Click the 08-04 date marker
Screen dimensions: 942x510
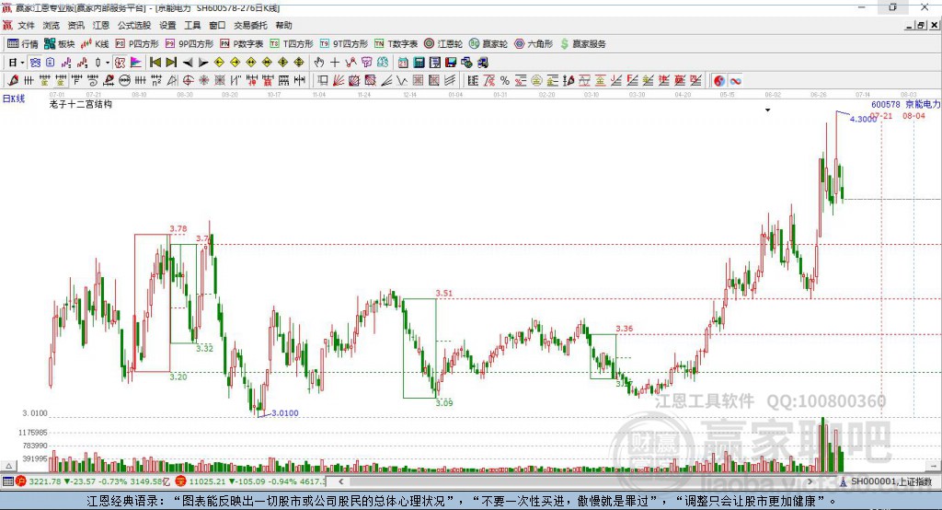click(x=913, y=115)
